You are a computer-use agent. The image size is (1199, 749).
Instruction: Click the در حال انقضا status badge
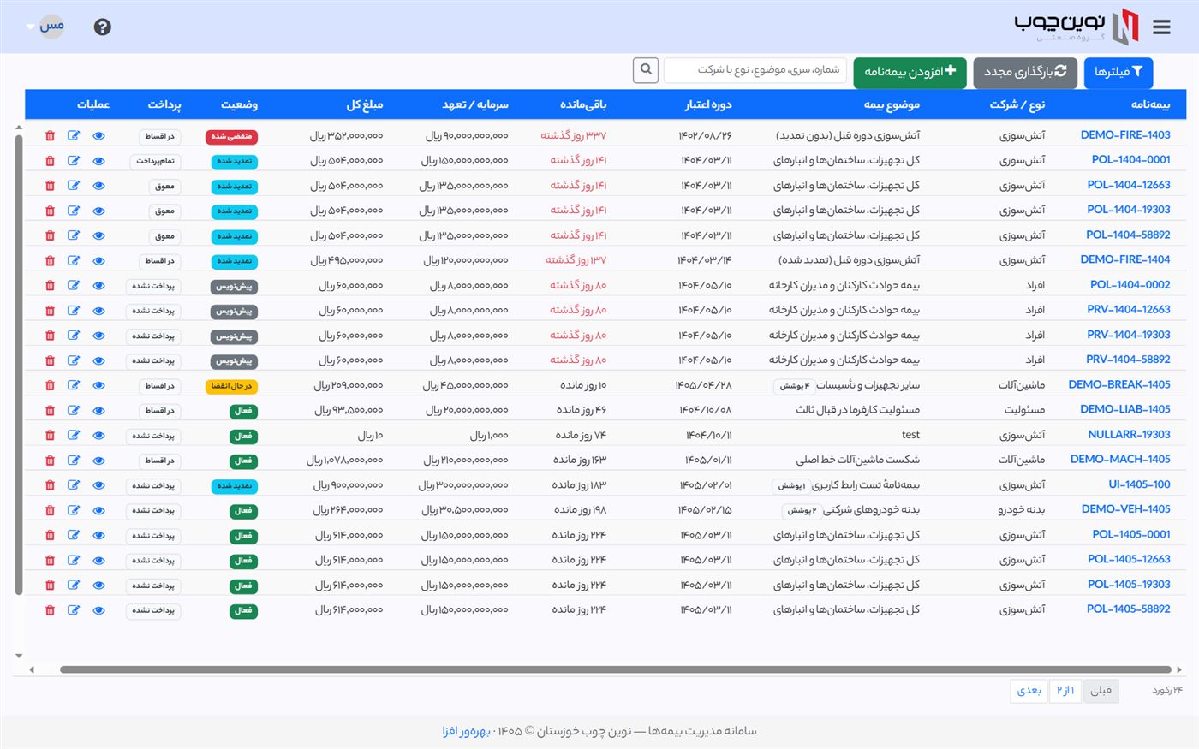click(231, 386)
